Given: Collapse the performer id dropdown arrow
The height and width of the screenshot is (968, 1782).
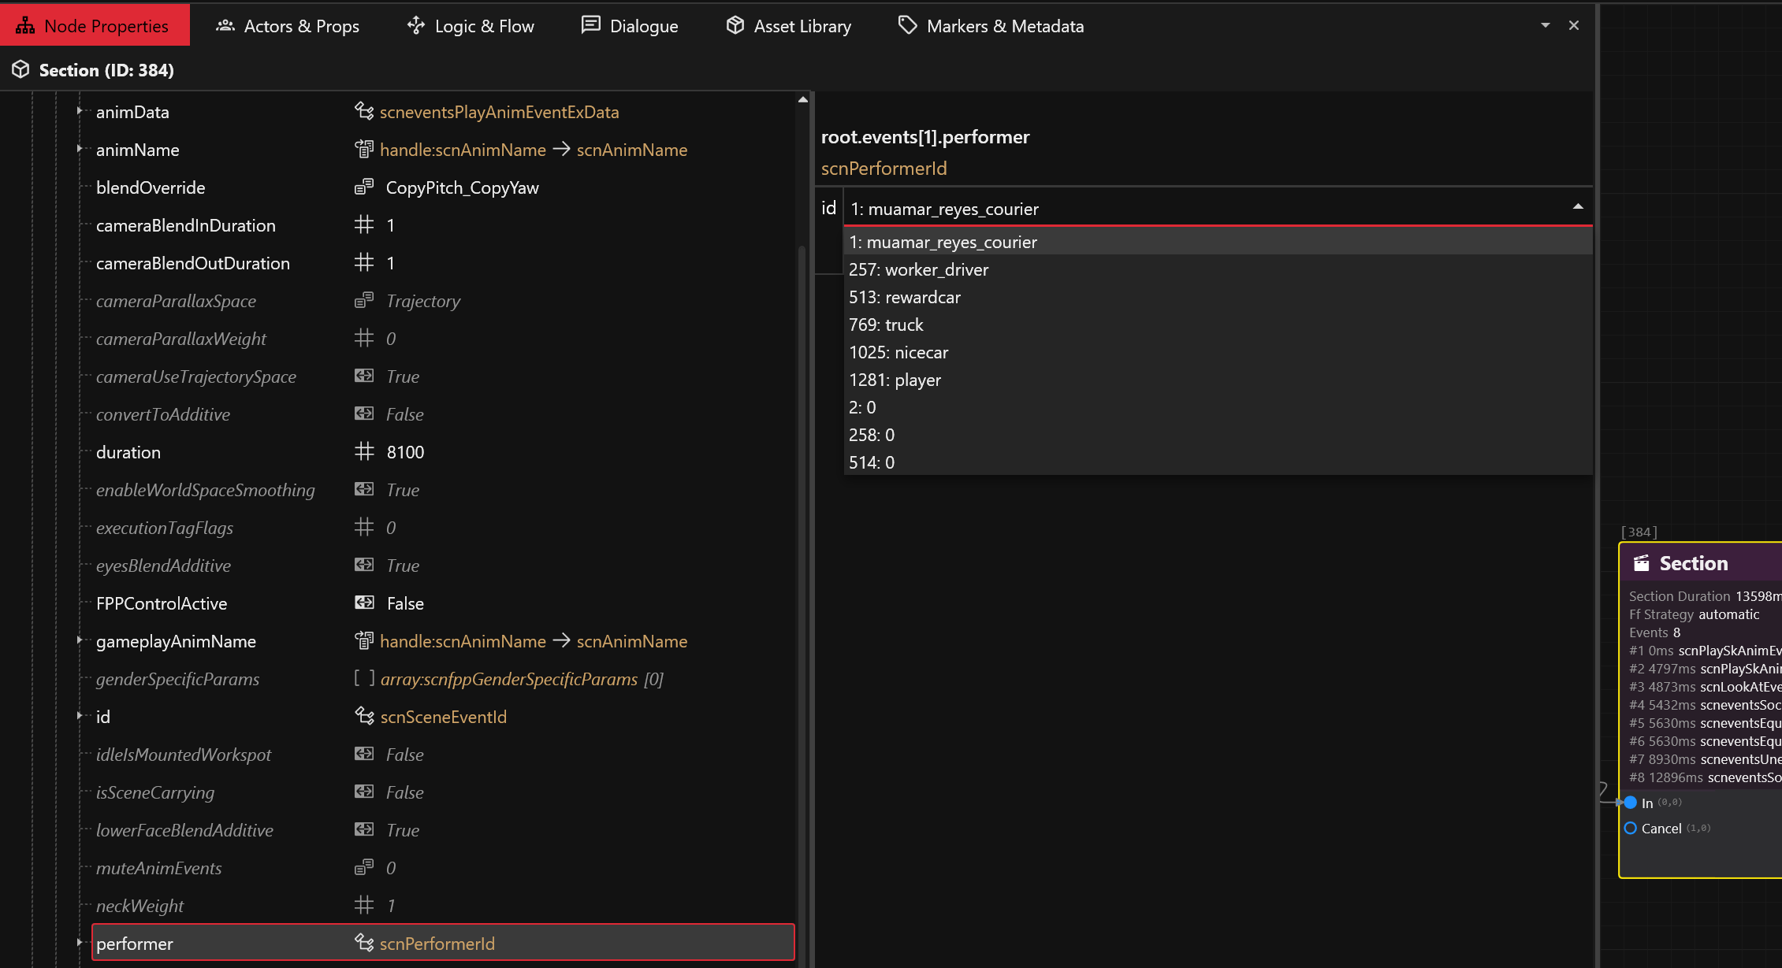Looking at the screenshot, I should (1578, 207).
